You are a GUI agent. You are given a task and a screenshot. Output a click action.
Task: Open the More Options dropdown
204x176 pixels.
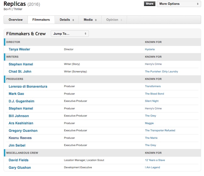[179, 4]
